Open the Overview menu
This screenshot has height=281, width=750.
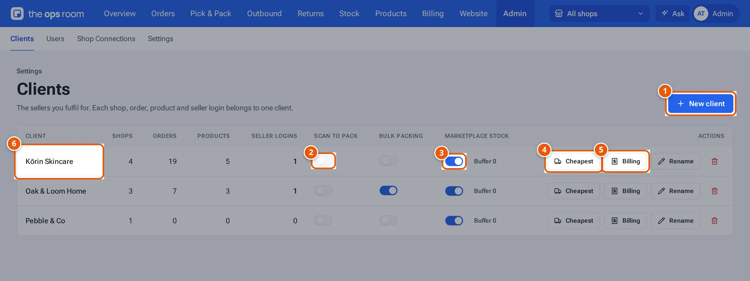pos(120,13)
